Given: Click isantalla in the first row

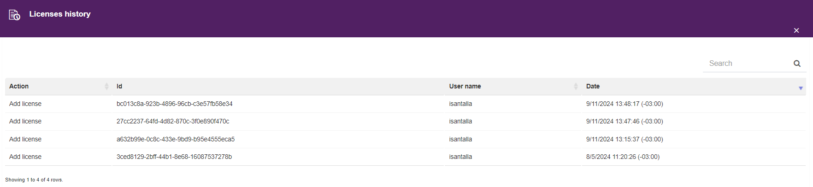Looking at the screenshot, I should [x=460, y=104].
